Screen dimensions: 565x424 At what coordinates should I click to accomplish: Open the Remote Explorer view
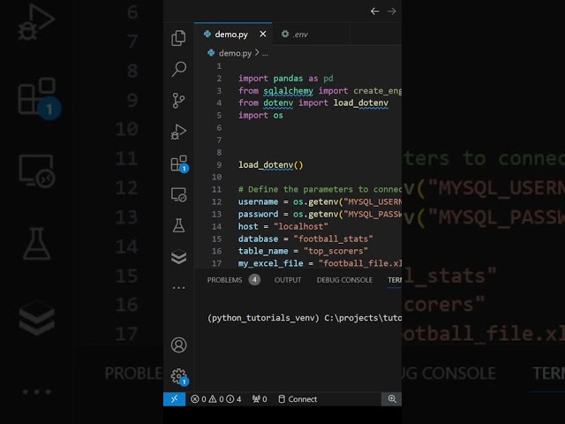(179, 194)
